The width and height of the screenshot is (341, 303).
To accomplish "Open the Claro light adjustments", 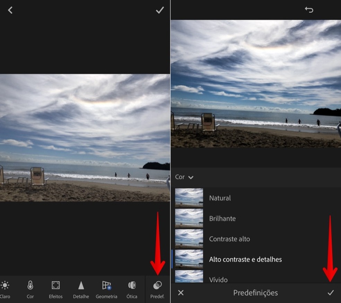I will click(5, 289).
